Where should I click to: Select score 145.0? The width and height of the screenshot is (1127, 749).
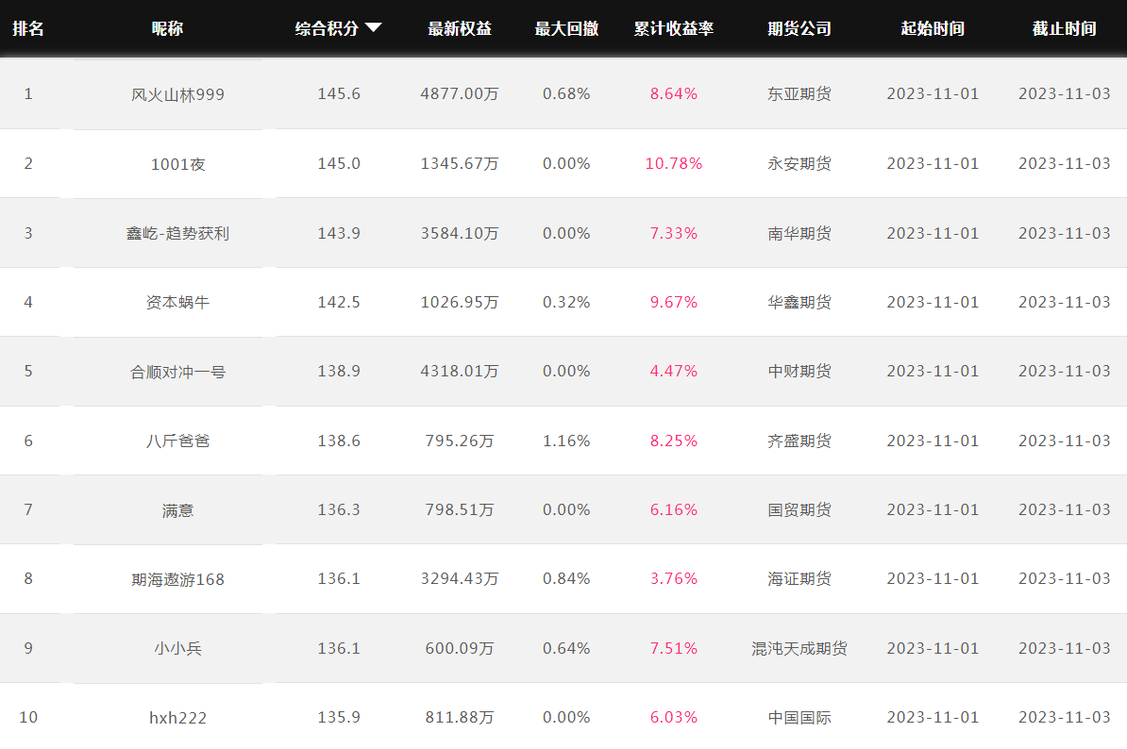point(339,164)
